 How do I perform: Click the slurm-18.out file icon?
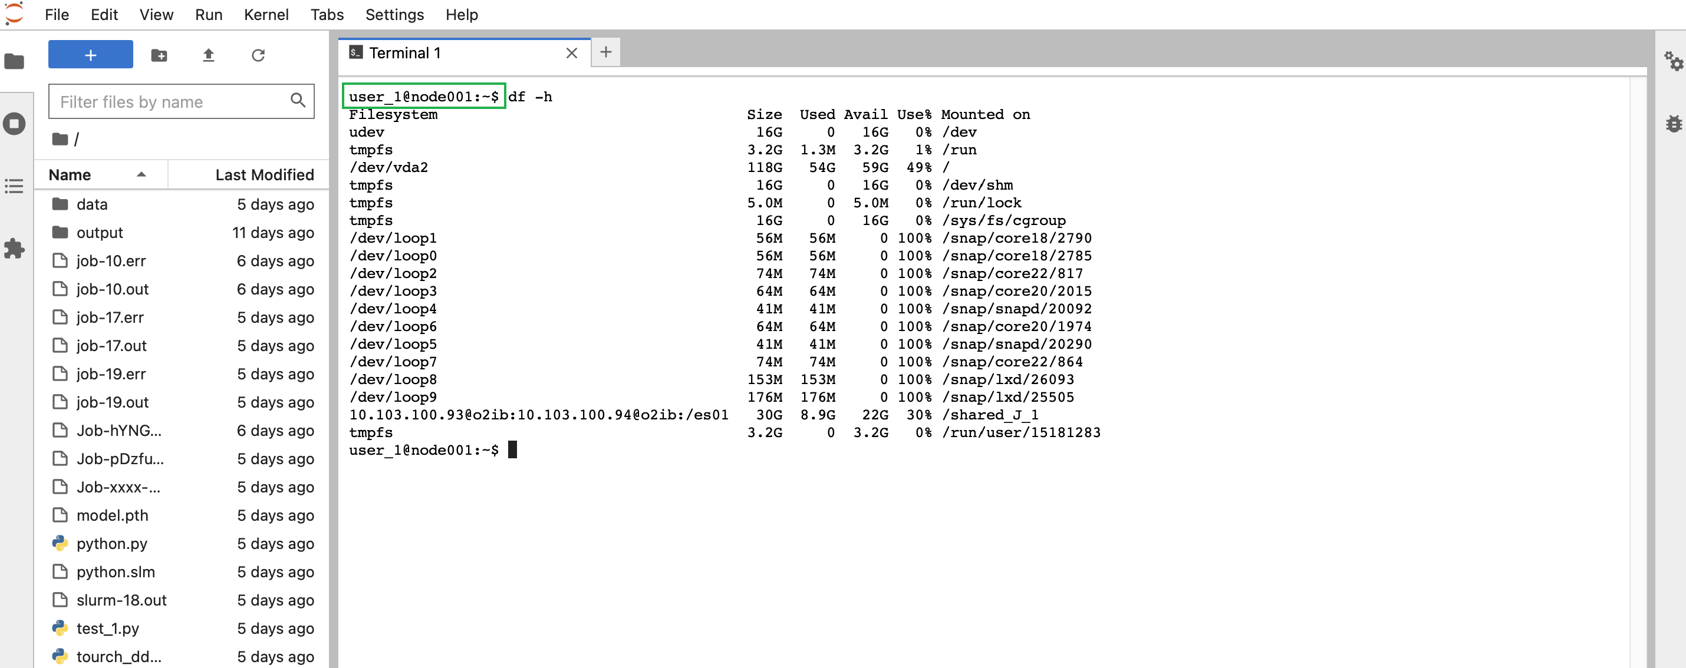pos(60,599)
